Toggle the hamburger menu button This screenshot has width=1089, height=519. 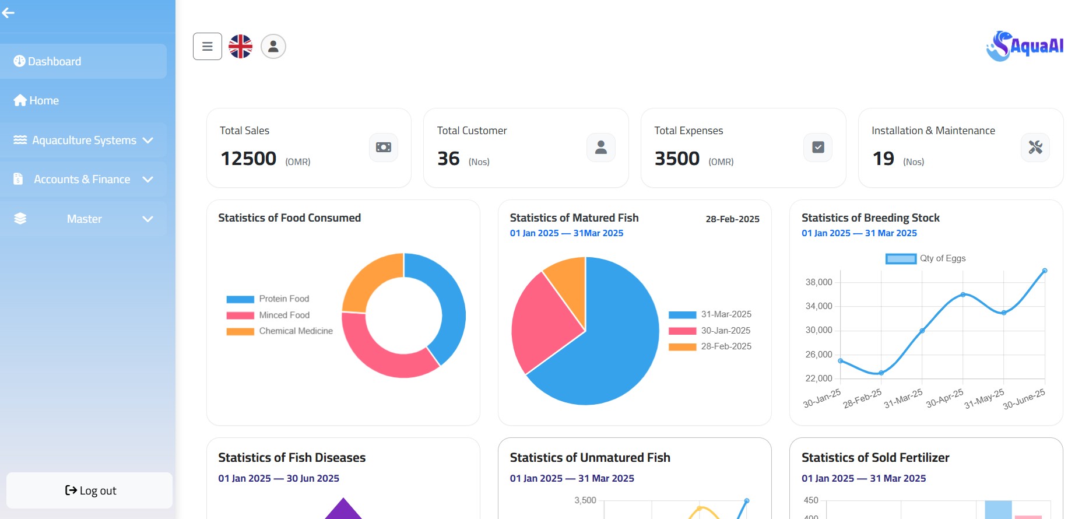(208, 47)
